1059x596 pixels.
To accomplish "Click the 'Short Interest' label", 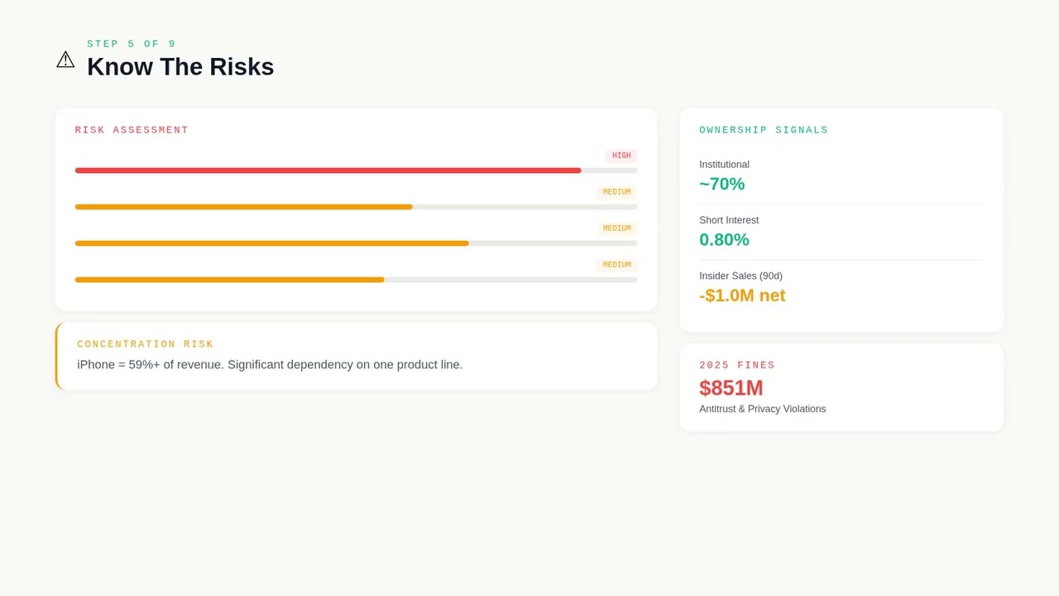I will [x=729, y=220].
